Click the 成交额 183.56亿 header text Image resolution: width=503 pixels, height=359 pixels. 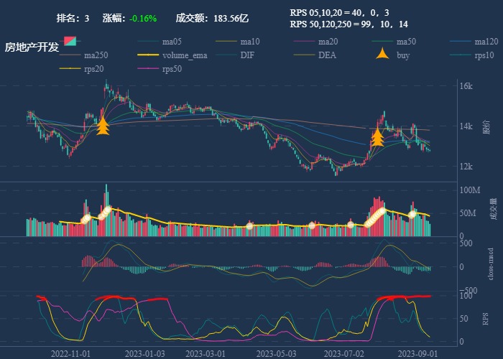click(x=212, y=18)
